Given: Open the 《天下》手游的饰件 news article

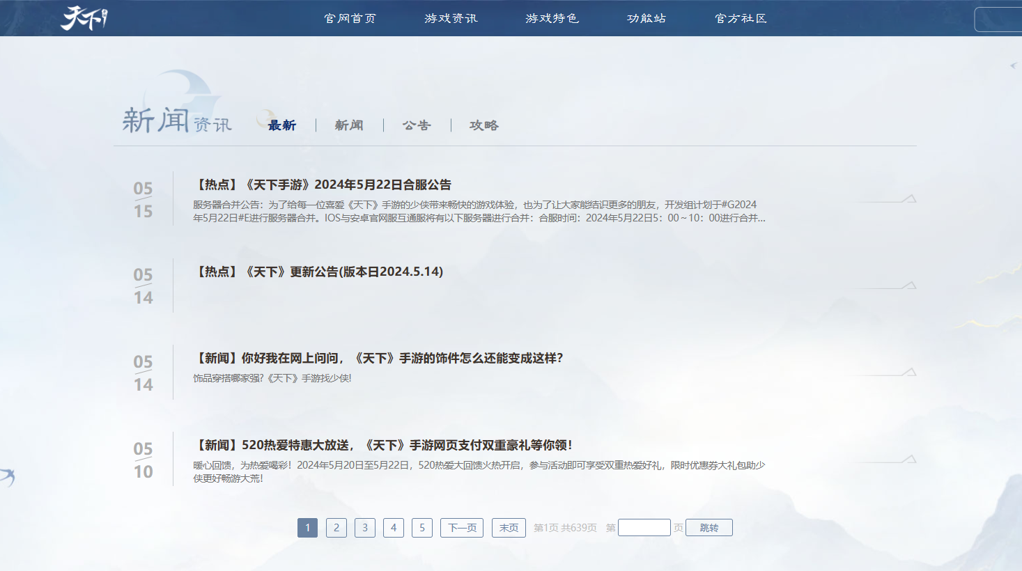Looking at the screenshot, I should (378, 358).
